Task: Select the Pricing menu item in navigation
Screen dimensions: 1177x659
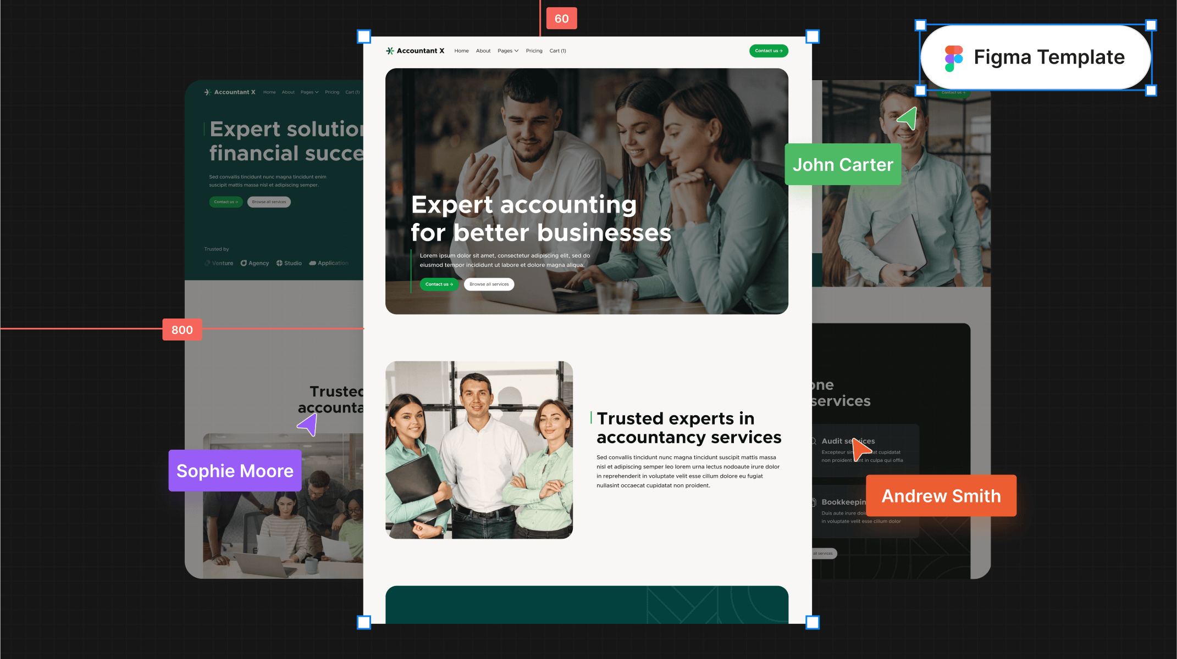Action: tap(533, 50)
